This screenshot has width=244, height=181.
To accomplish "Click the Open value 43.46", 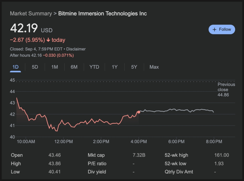I will 55,155.
